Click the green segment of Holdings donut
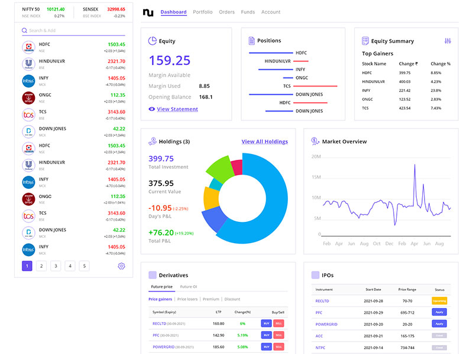Image resolution: width=473 pixels, height=354 pixels. (x=221, y=170)
